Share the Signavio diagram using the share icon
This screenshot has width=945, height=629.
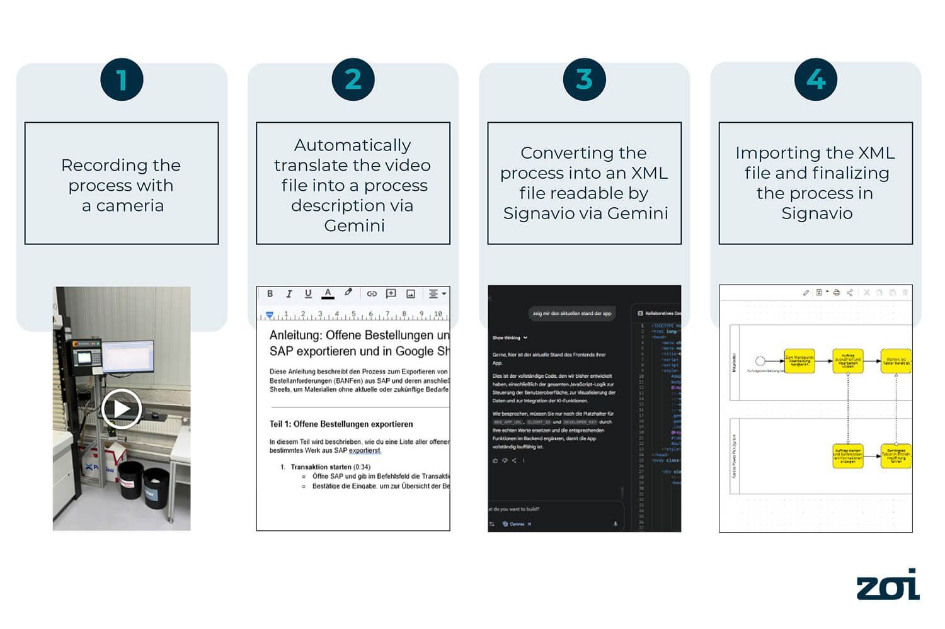850,292
